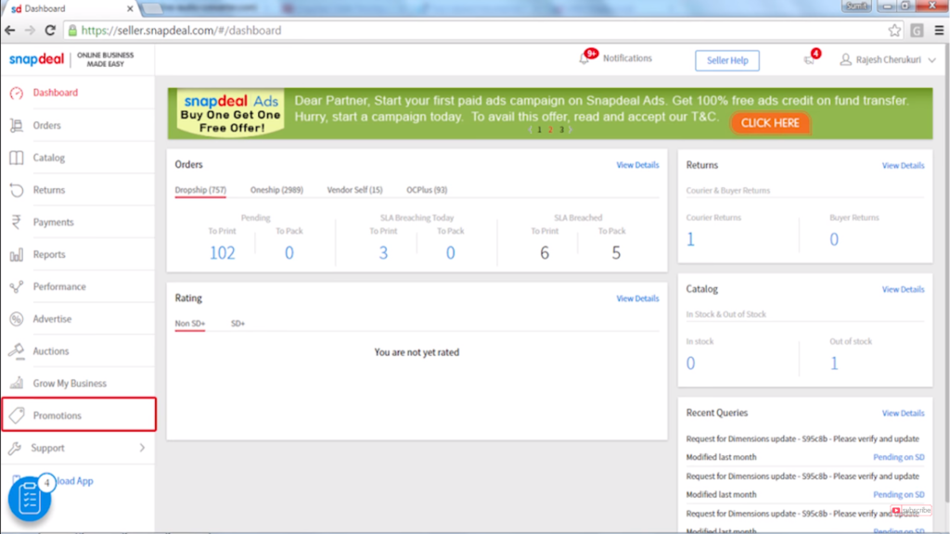Click banner slide indicator 3
Screen dimensions: 950x534
click(x=561, y=130)
